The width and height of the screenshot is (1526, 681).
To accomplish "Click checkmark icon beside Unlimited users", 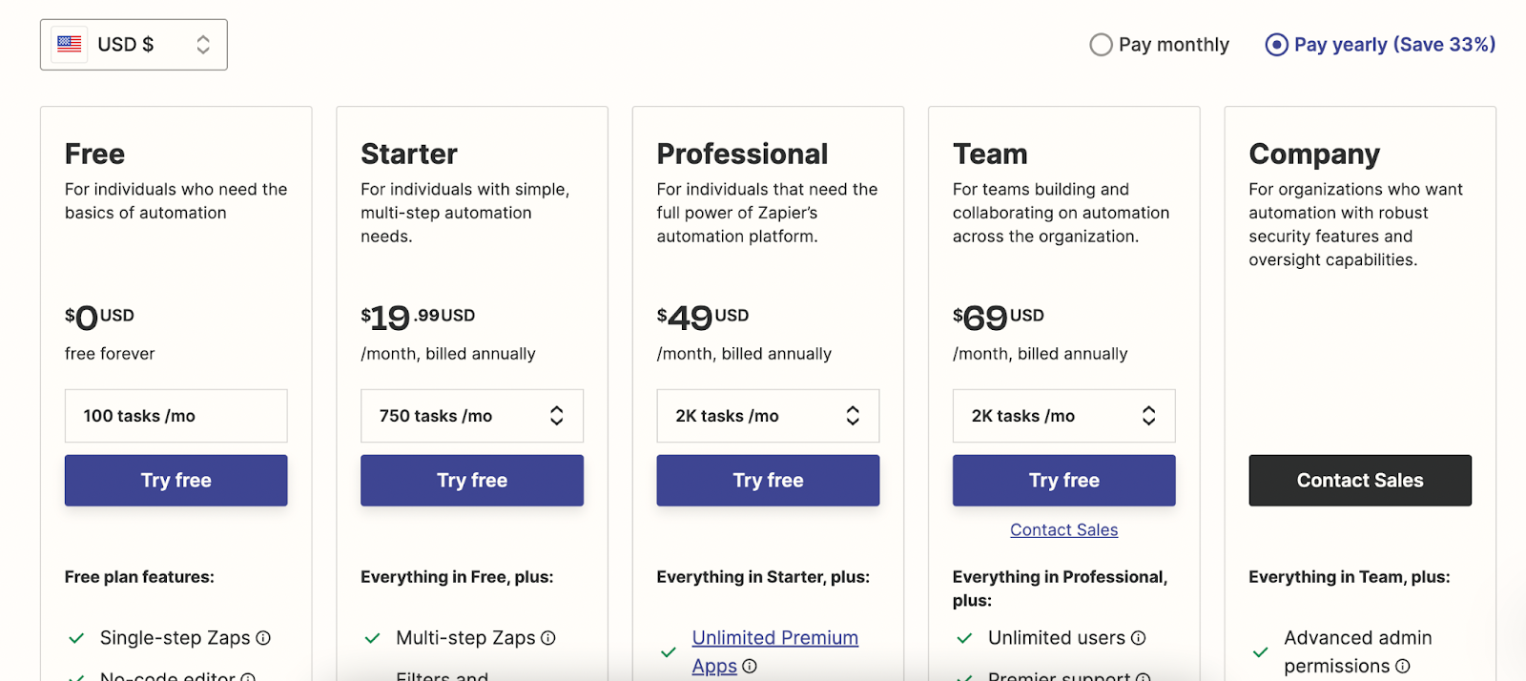I will coord(964,638).
